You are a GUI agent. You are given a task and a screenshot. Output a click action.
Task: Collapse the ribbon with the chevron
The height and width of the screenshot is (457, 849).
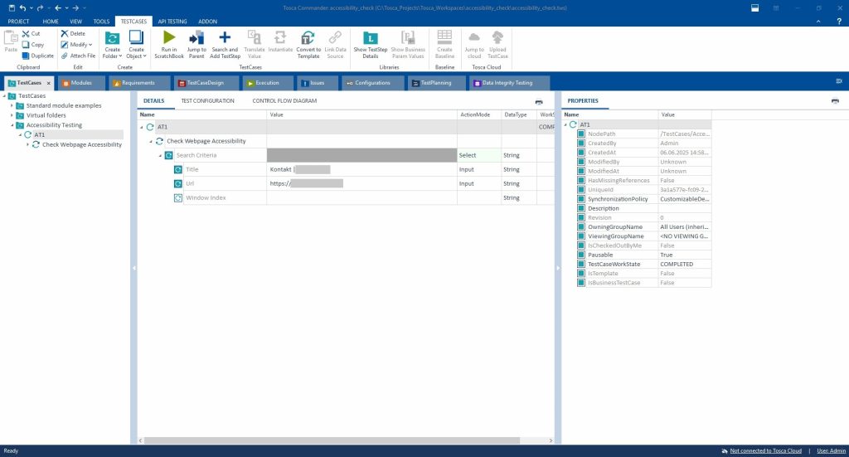click(x=818, y=21)
